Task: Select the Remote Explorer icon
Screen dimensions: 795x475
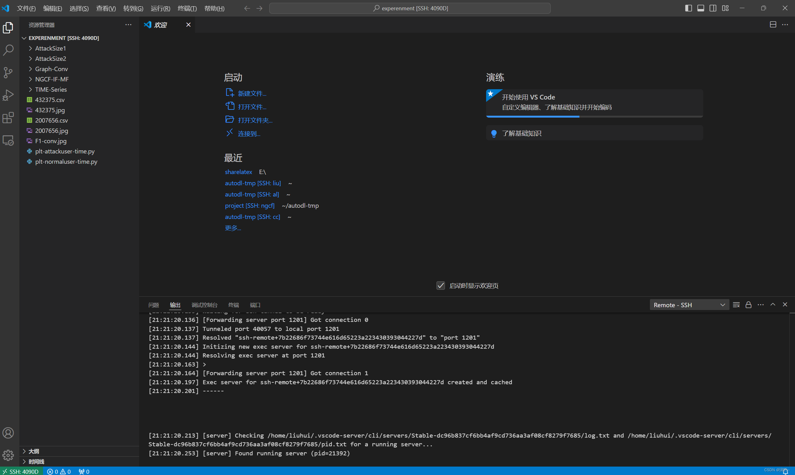Action: pyautogui.click(x=8, y=140)
